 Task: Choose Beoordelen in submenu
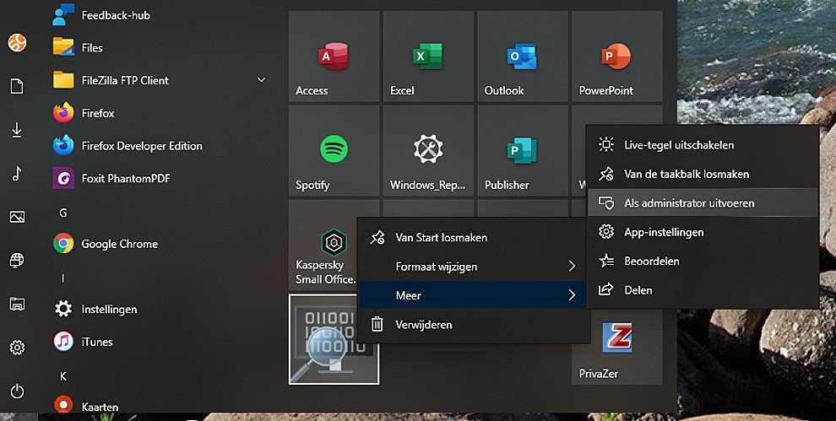click(703, 261)
